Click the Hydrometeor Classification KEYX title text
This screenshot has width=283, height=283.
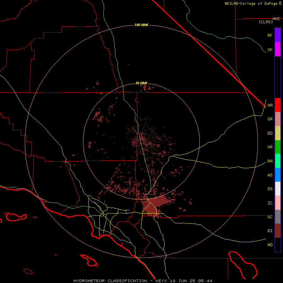[x=143, y=281]
